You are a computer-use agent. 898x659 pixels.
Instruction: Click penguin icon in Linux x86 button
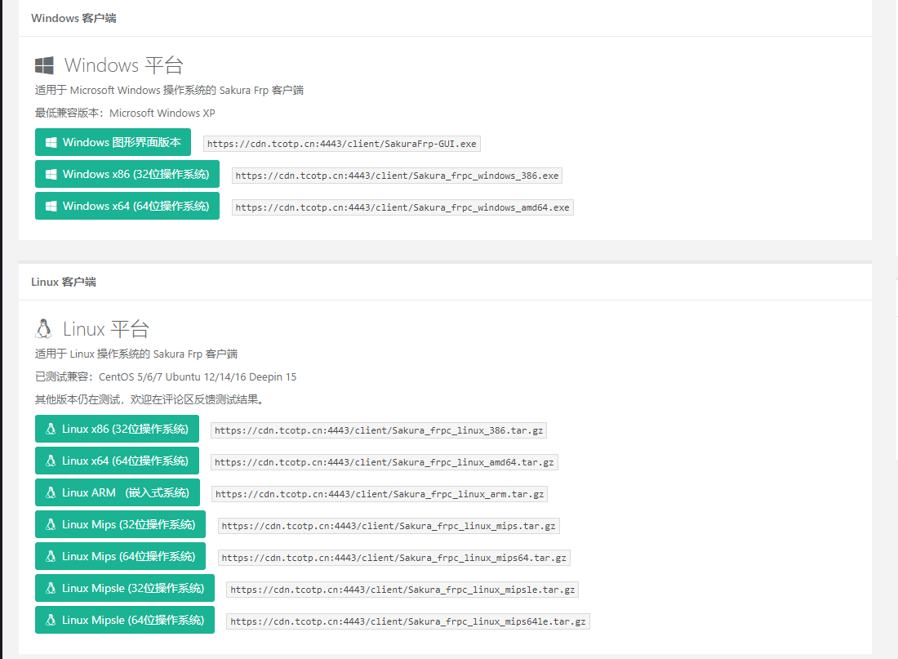(51, 430)
